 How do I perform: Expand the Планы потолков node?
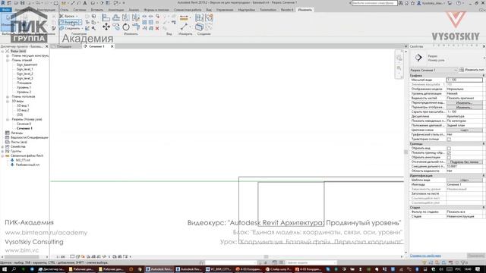pyautogui.click(x=8, y=96)
